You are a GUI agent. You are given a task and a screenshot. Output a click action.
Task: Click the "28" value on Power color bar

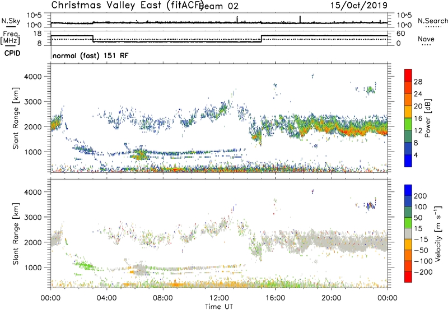click(418, 82)
